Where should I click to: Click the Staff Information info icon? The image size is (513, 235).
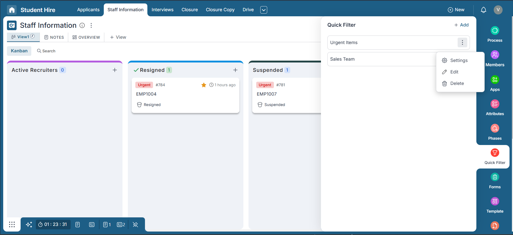[x=82, y=25]
